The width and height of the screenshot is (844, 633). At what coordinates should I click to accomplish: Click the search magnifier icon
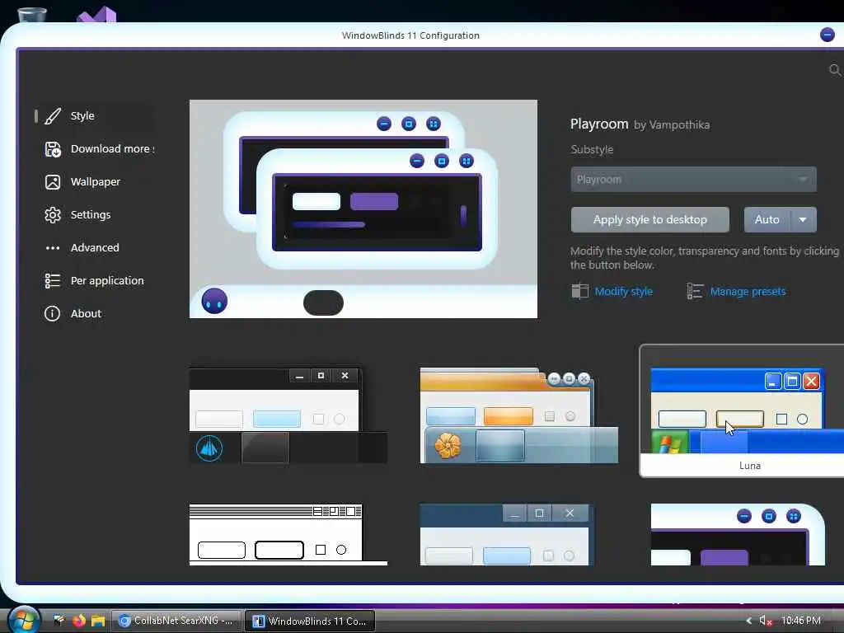(x=835, y=70)
